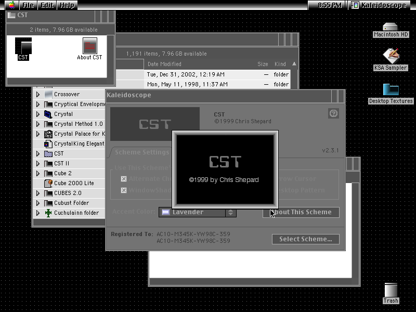Click the v2.3.1 version label

point(330,150)
